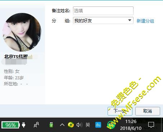Click the 备注姓名 remark name input field
The height and width of the screenshot is (132, 163).
[x=103, y=11]
